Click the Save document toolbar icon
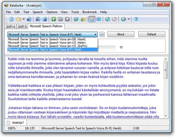Image resolution: width=175 pixels, height=137 pixels. (x=29, y=19)
